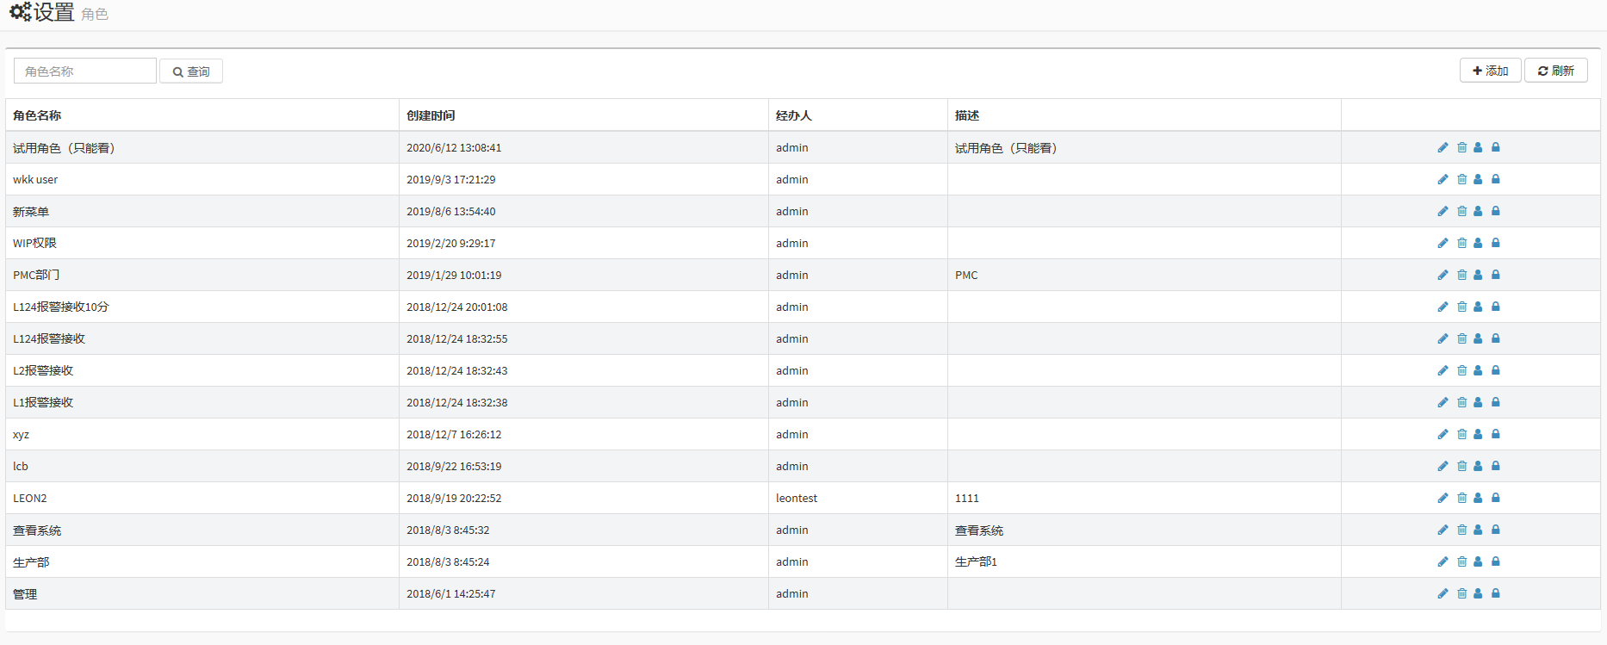Click the trash icon for L2报警接收 row
The height and width of the screenshot is (645, 1607).
click(x=1461, y=370)
